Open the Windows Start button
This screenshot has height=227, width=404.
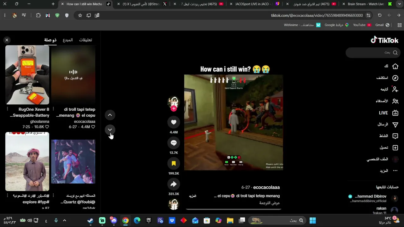312,220
